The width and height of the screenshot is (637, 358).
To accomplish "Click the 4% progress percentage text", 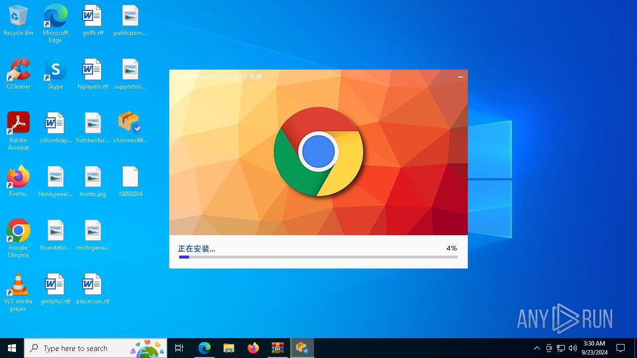I will (x=451, y=248).
